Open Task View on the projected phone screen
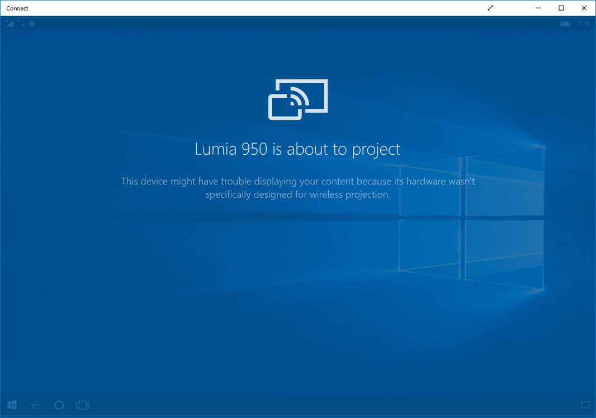 click(82, 405)
